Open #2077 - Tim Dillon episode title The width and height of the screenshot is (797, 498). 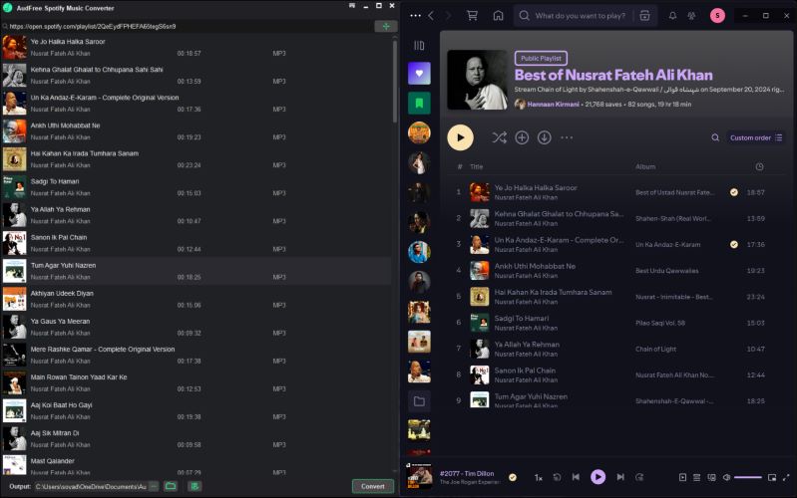467,474
